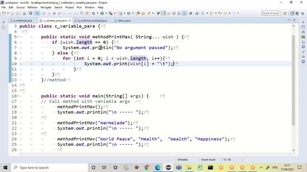Screen dimensions: 307x172
Task: Click the Run Last Tool icon with red toolbox
Action: coord(111,13)
